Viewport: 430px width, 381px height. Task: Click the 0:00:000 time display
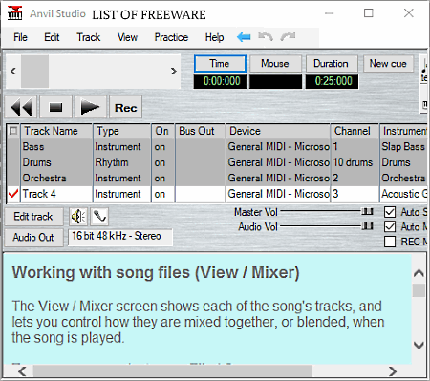click(x=220, y=81)
